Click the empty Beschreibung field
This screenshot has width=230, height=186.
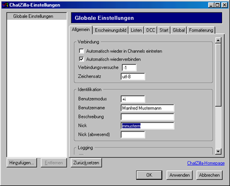[x=147, y=117]
